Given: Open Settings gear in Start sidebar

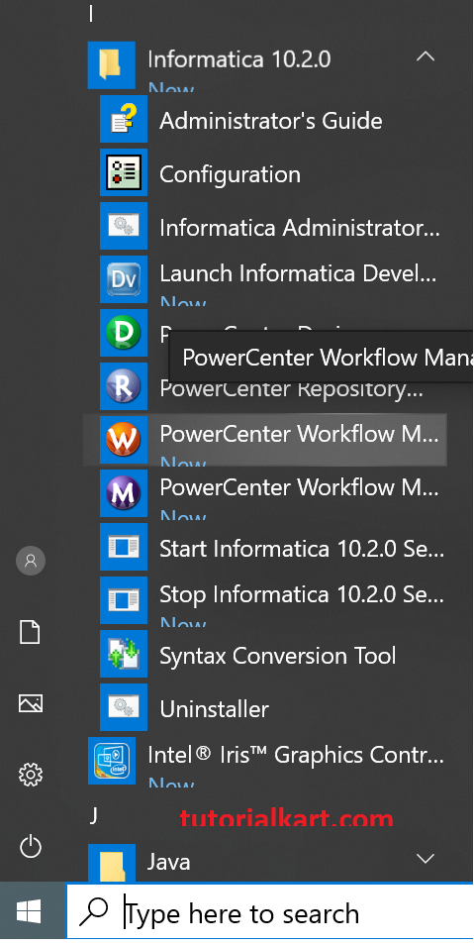Looking at the screenshot, I should (30, 774).
